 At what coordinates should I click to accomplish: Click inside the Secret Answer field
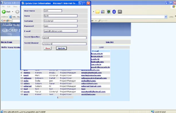click(x=64, y=44)
